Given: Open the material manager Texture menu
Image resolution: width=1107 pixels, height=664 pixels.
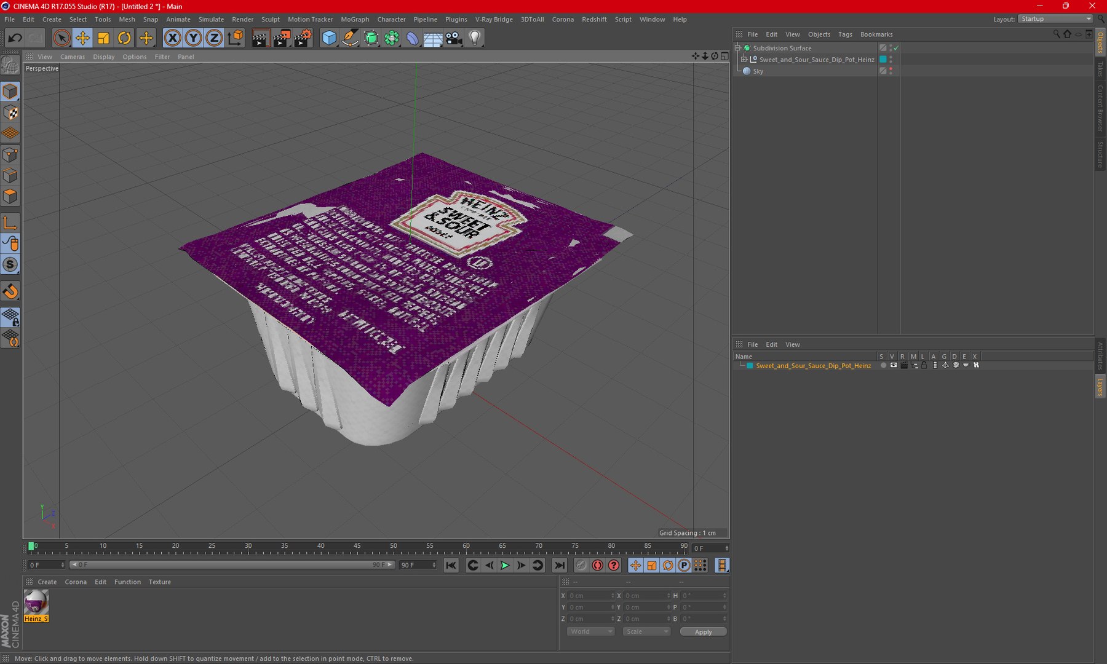Looking at the screenshot, I should click(160, 582).
